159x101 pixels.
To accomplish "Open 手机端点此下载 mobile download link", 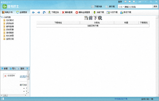I will (x=121, y=99).
